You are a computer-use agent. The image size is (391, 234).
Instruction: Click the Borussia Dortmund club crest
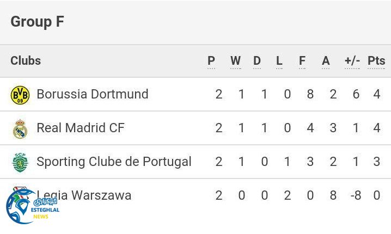click(20, 95)
